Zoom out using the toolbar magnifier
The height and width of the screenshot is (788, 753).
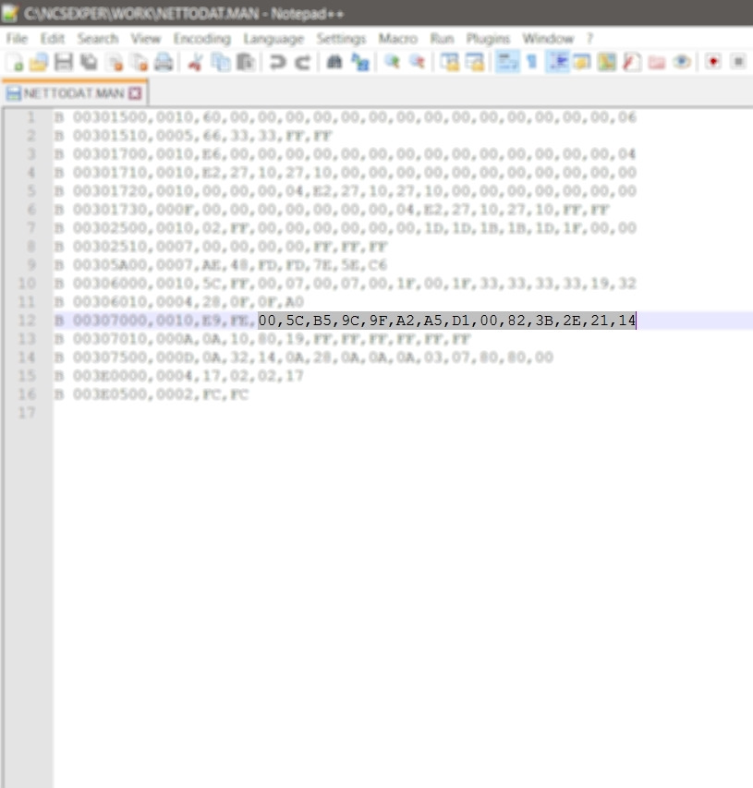pos(417,62)
